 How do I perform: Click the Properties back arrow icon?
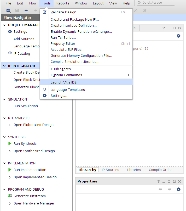click(x=160, y=189)
